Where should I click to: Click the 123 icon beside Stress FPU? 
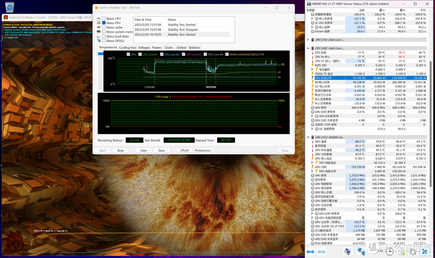(99, 23)
